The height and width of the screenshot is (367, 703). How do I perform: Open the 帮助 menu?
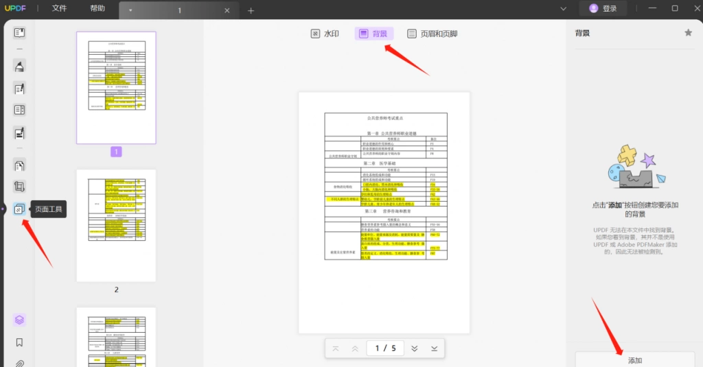click(97, 8)
